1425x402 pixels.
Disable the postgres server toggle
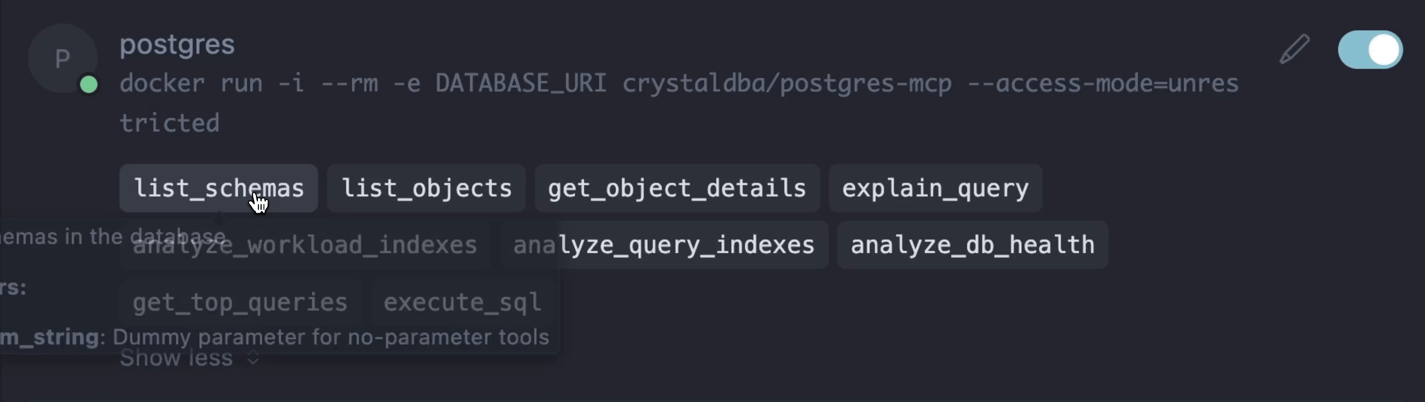1370,50
